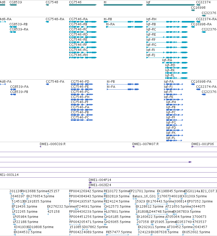
Task: Open the CG16998-RA transcript label
Action: pyautogui.click(x=201, y=24)
